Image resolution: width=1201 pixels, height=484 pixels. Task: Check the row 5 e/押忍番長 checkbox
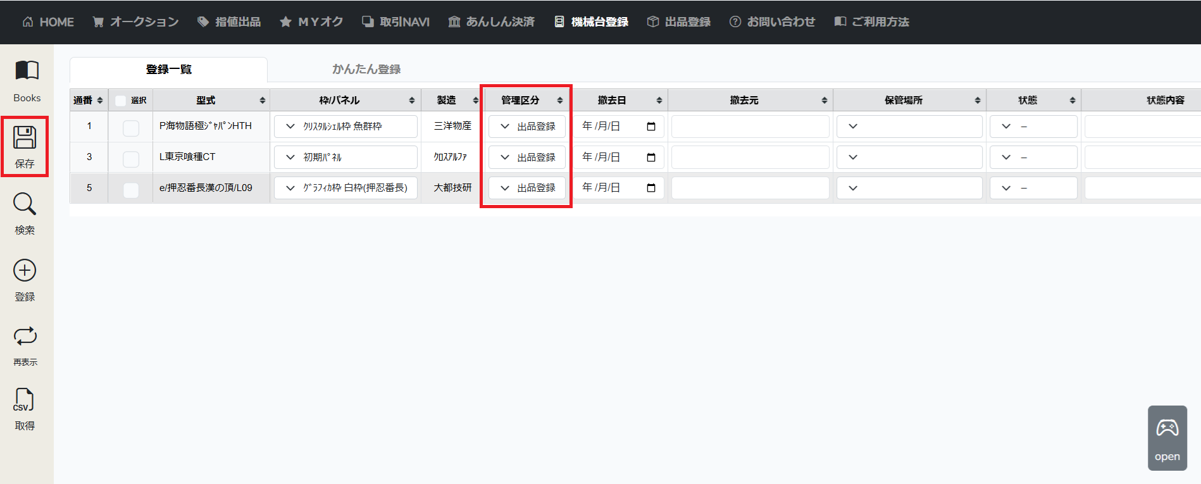click(x=131, y=190)
